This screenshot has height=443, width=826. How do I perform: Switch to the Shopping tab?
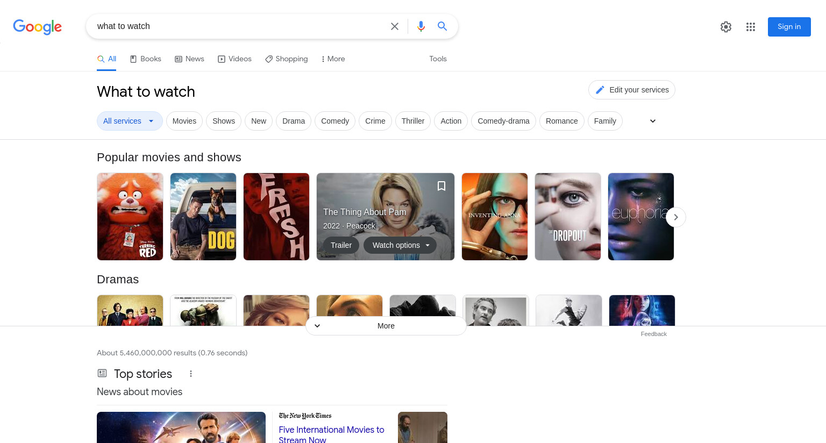[287, 59]
